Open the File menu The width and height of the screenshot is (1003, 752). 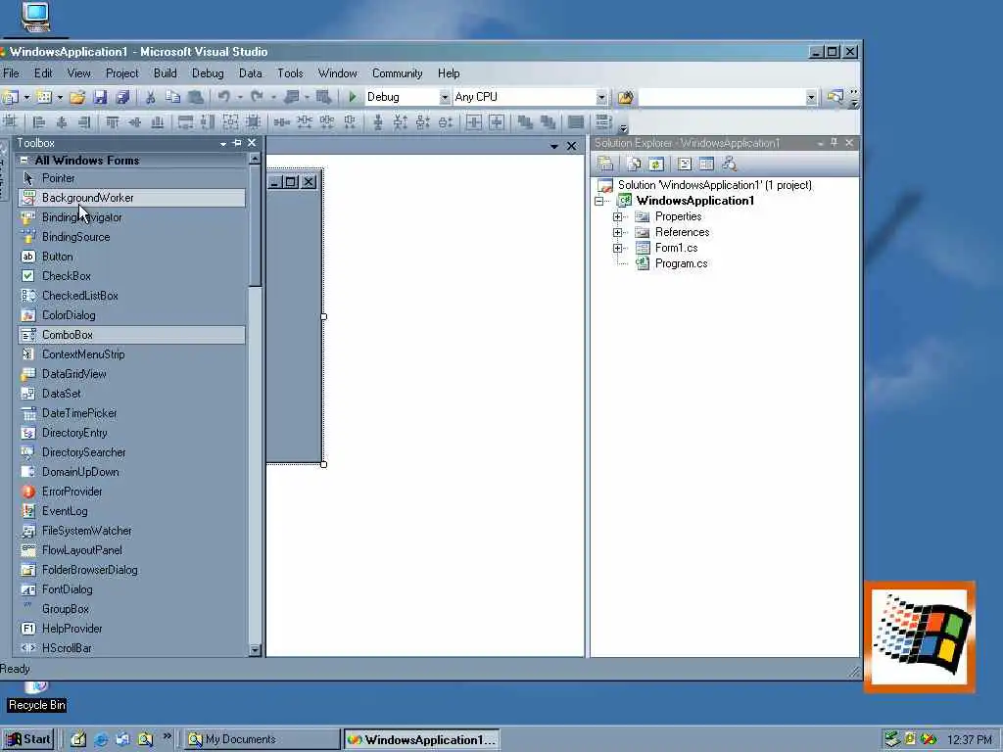click(11, 73)
